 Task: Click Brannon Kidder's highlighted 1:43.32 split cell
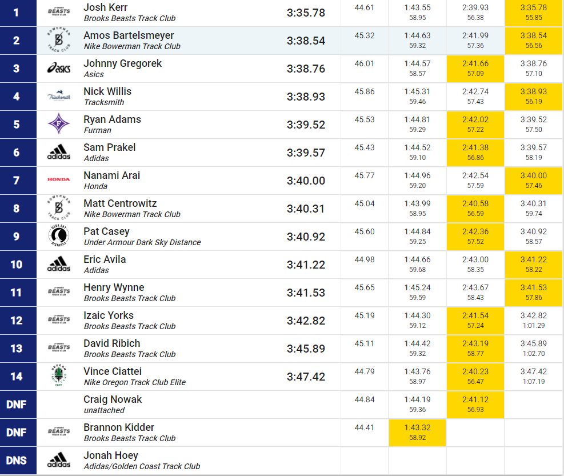coord(417,433)
